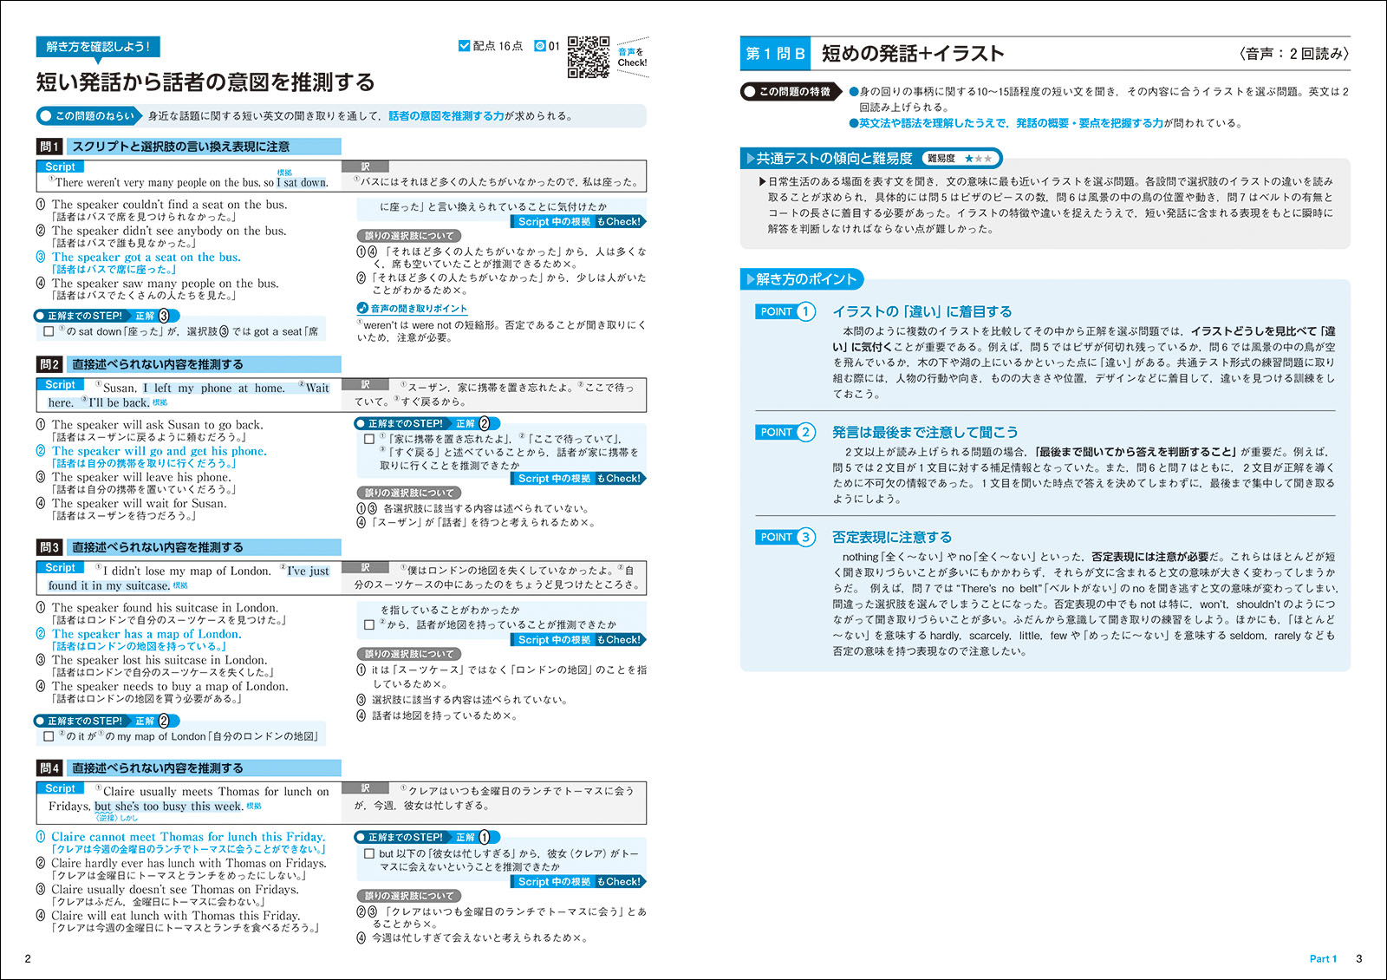This screenshot has width=1387, height=980.
Task: Click the QR code for audio
Action: click(589, 57)
